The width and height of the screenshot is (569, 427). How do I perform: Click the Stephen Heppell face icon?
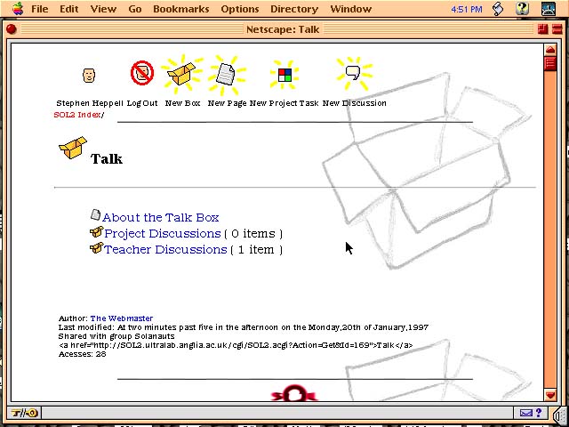click(x=89, y=75)
